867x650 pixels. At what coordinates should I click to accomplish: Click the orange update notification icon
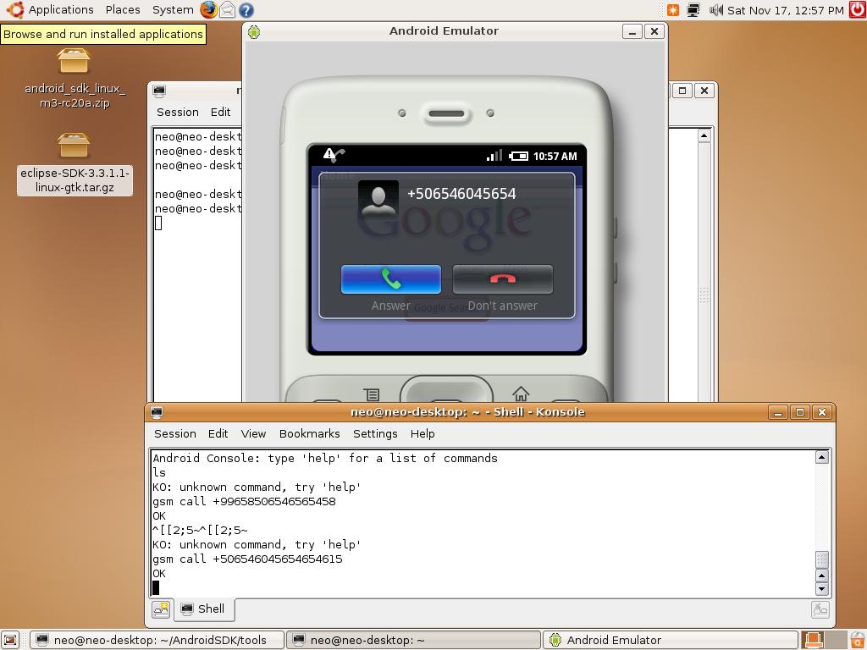point(673,10)
